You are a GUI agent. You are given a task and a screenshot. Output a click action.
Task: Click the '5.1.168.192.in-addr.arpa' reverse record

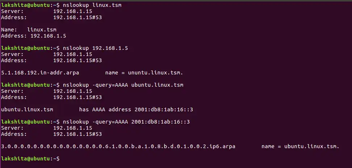tap(40, 73)
